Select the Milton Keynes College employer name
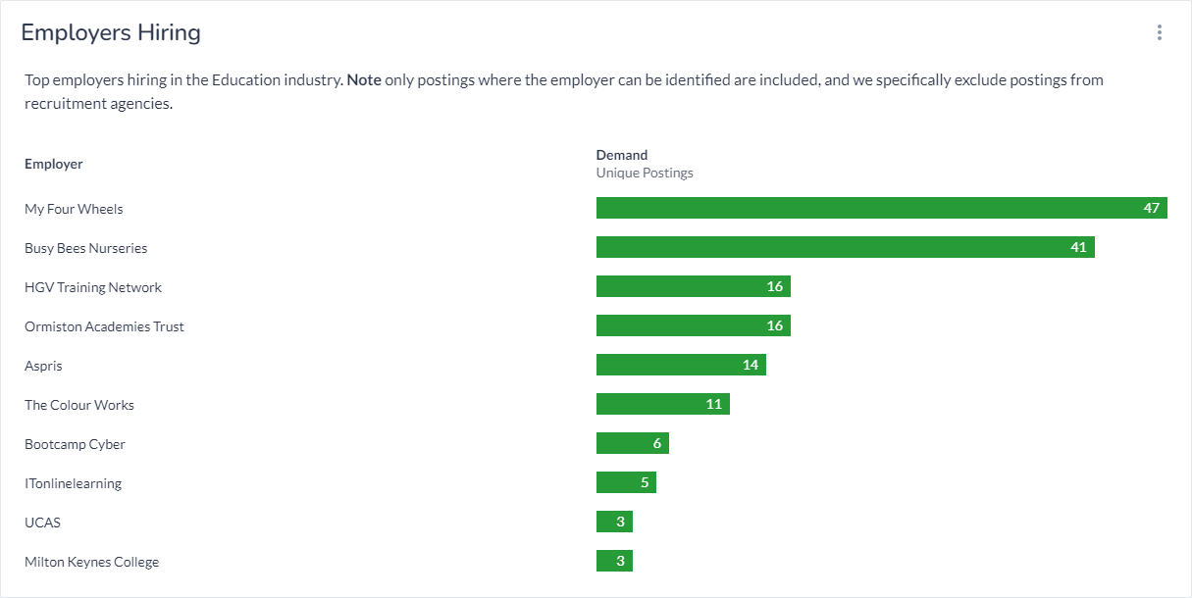This screenshot has width=1192, height=598. (x=91, y=562)
